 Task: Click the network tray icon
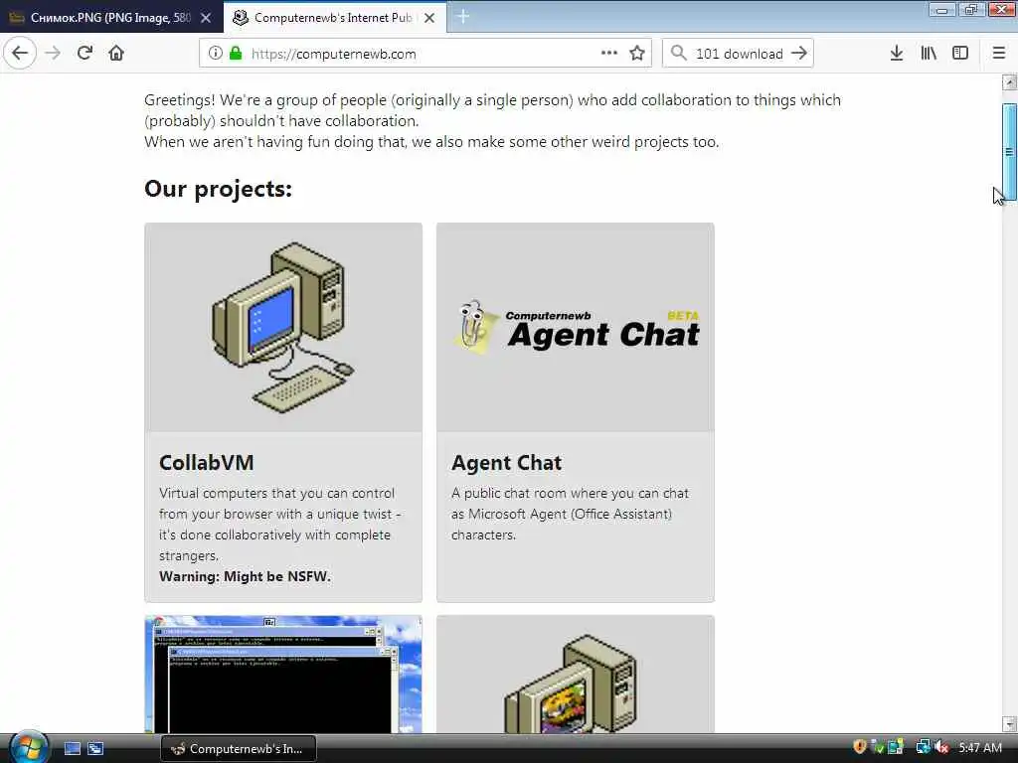923,747
